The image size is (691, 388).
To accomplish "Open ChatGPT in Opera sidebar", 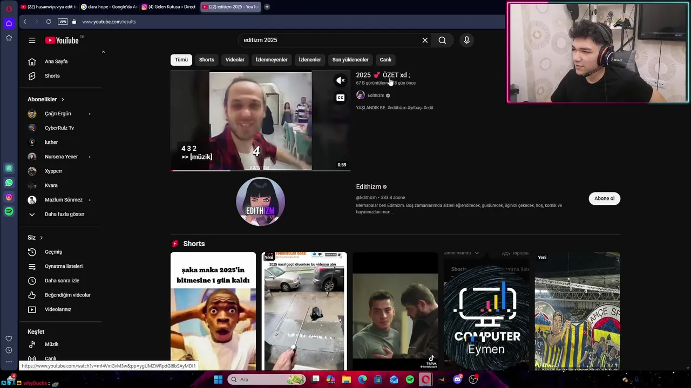I will point(9,168).
